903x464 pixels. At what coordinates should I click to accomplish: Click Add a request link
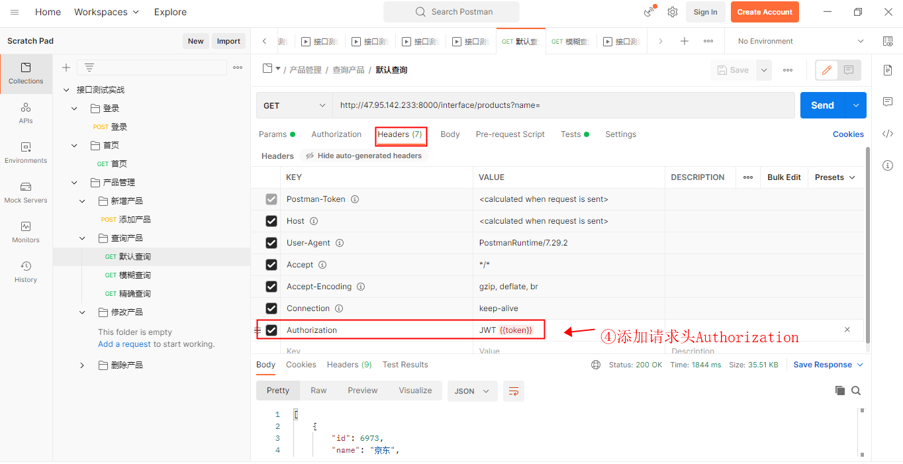click(124, 344)
